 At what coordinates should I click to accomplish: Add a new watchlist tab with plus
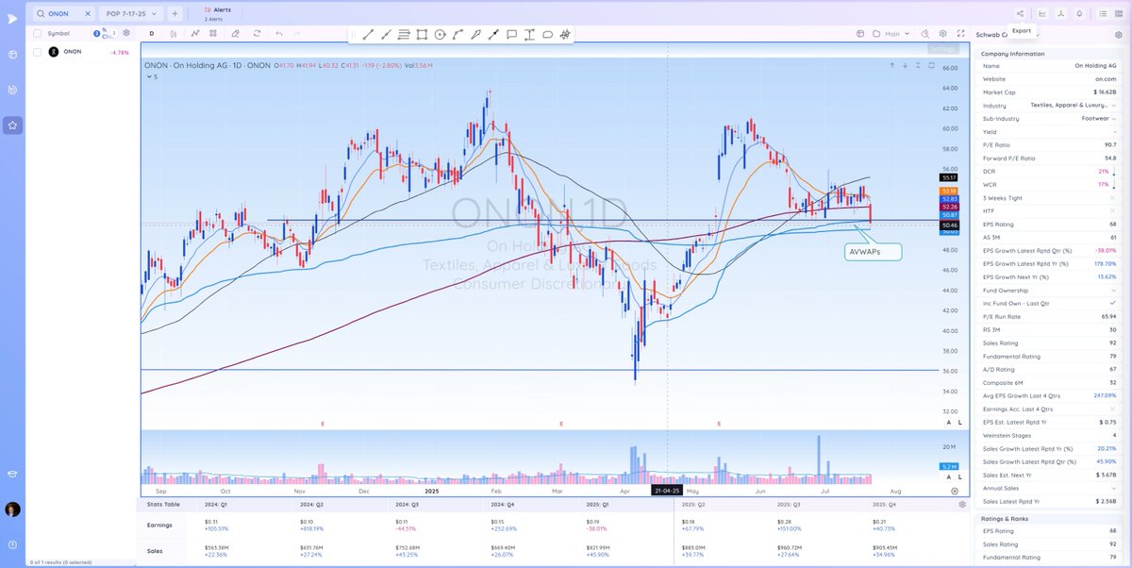[x=175, y=14]
